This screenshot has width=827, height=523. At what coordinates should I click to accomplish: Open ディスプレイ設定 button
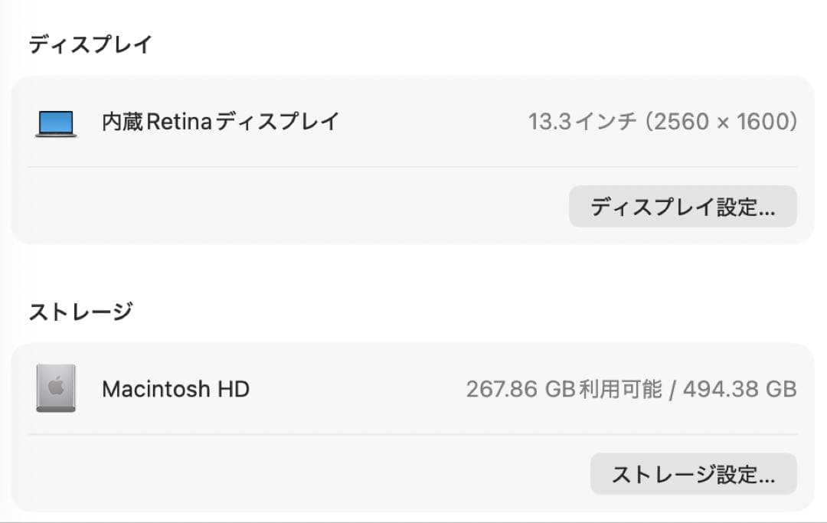point(682,206)
